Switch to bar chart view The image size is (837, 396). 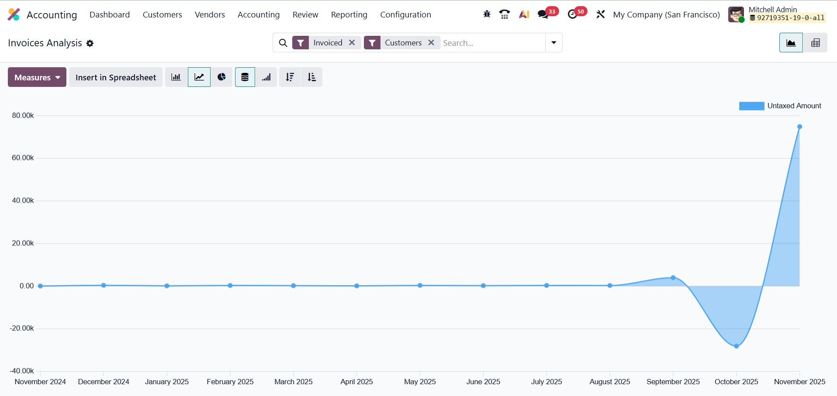176,77
